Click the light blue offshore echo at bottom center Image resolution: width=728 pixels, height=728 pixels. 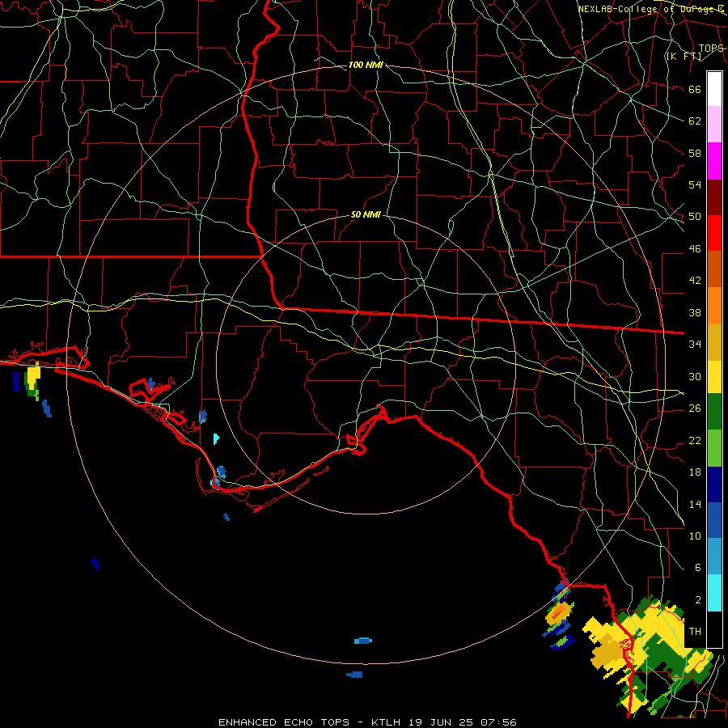[363, 641]
